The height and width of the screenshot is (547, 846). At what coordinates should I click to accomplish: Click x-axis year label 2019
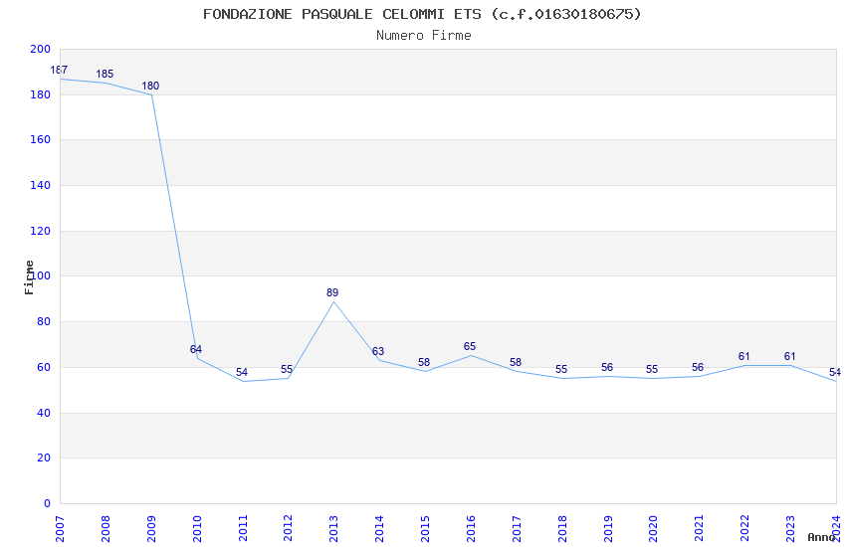click(608, 529)
